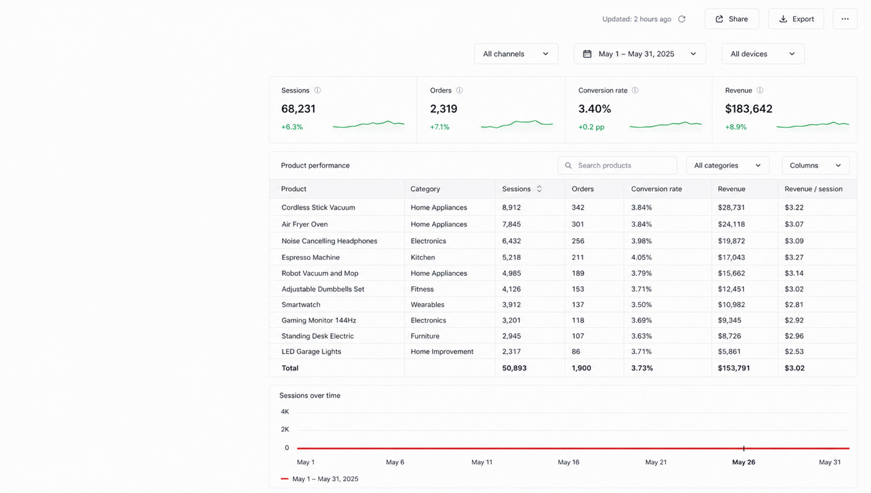Viewport: 871px width, 493px height.
Task: Toggle the May 1 – May 31 legend series
Action: tap(319, 479)
